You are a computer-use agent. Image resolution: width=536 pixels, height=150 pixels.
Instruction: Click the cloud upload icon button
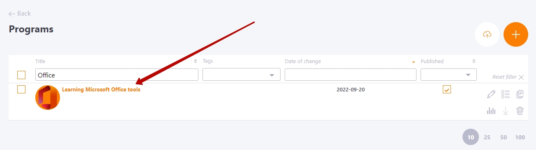click(x=487, y=34)
